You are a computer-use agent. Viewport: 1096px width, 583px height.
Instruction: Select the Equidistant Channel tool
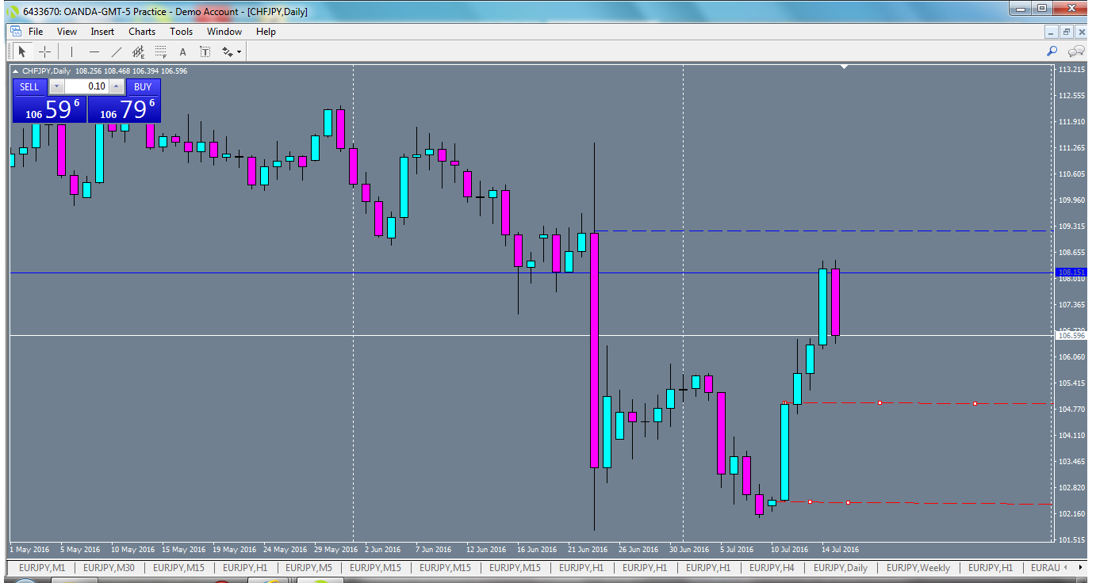[x=138, y=51]
